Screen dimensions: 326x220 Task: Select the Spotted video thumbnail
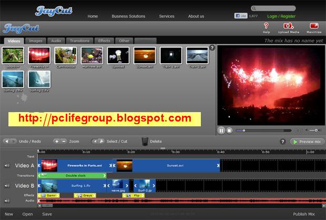pos(118,55)
